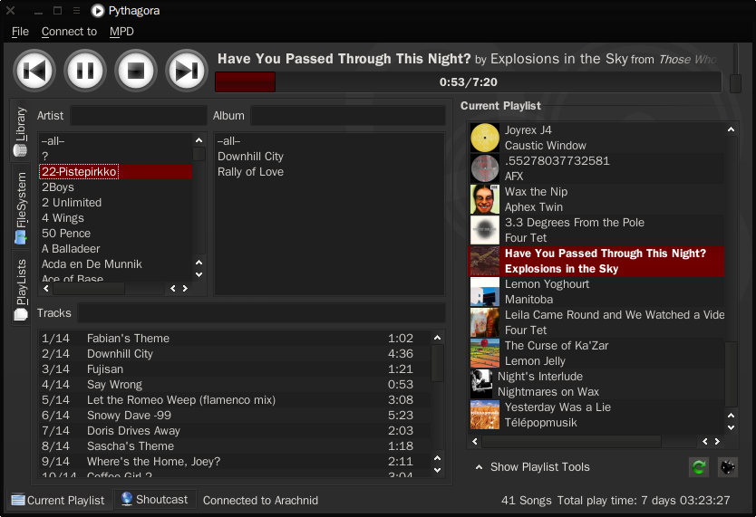Select track 2/14 Downhill City
The height and width of the screenshot is (517, 756).
[x=235, y=354]
